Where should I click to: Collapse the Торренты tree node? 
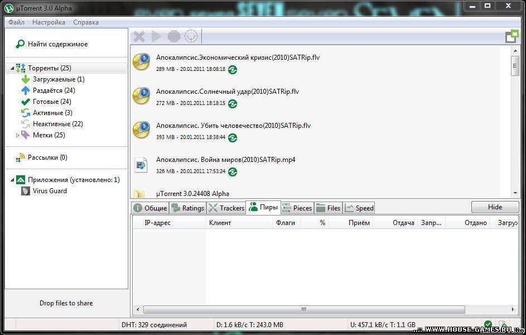pos(12,68)
